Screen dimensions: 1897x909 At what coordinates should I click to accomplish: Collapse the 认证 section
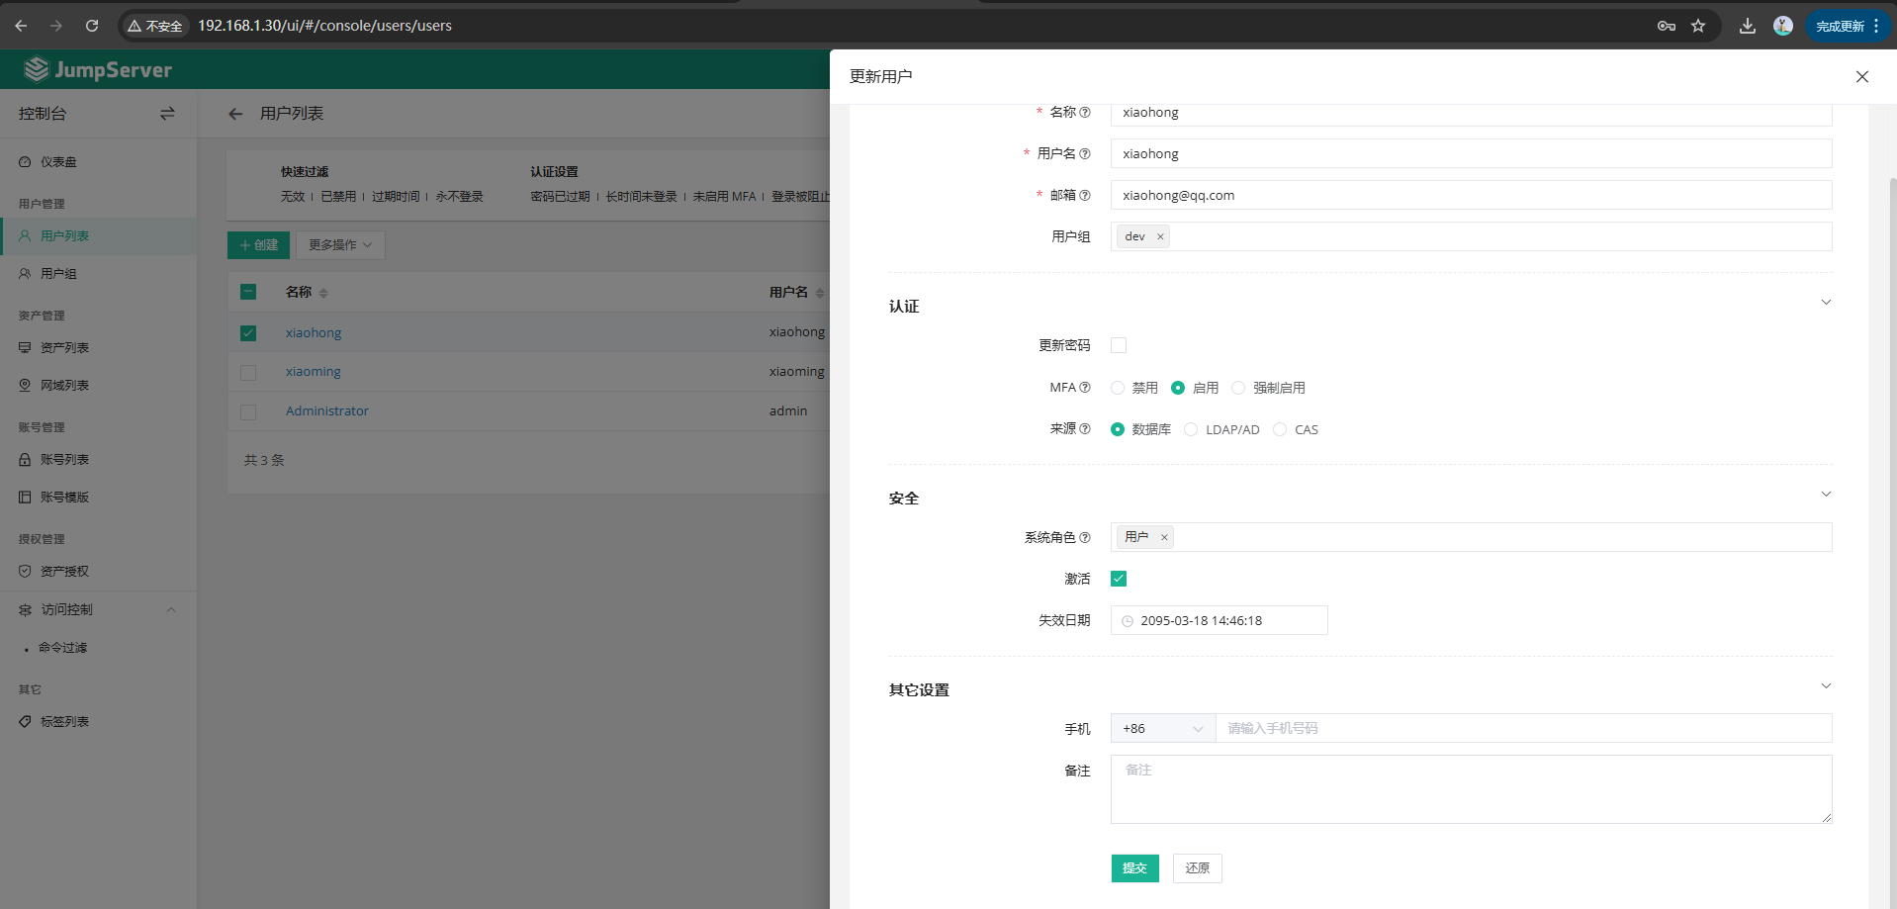coord(1826,303)
